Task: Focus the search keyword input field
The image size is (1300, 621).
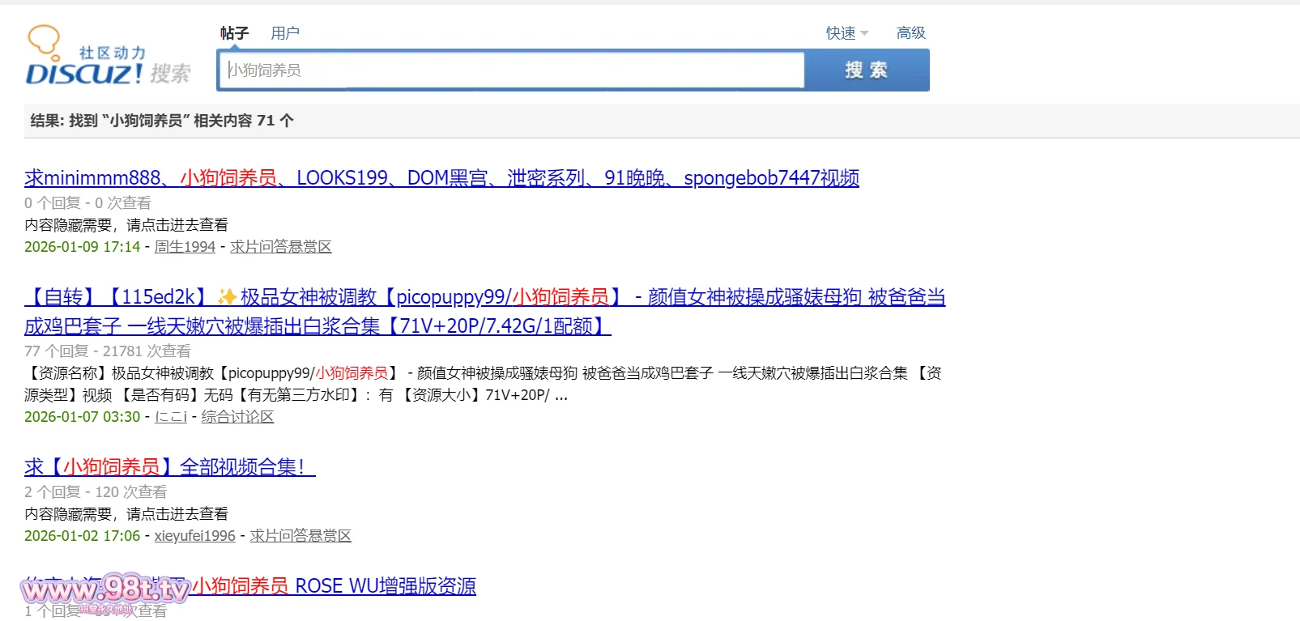Action: 512,70
